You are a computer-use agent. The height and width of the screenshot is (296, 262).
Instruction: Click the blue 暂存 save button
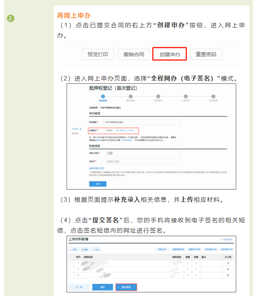point(102,287)
